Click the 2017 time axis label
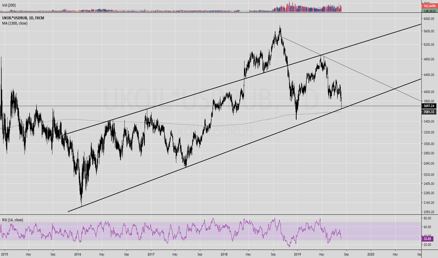438x258 pixels. pos(151,254)
